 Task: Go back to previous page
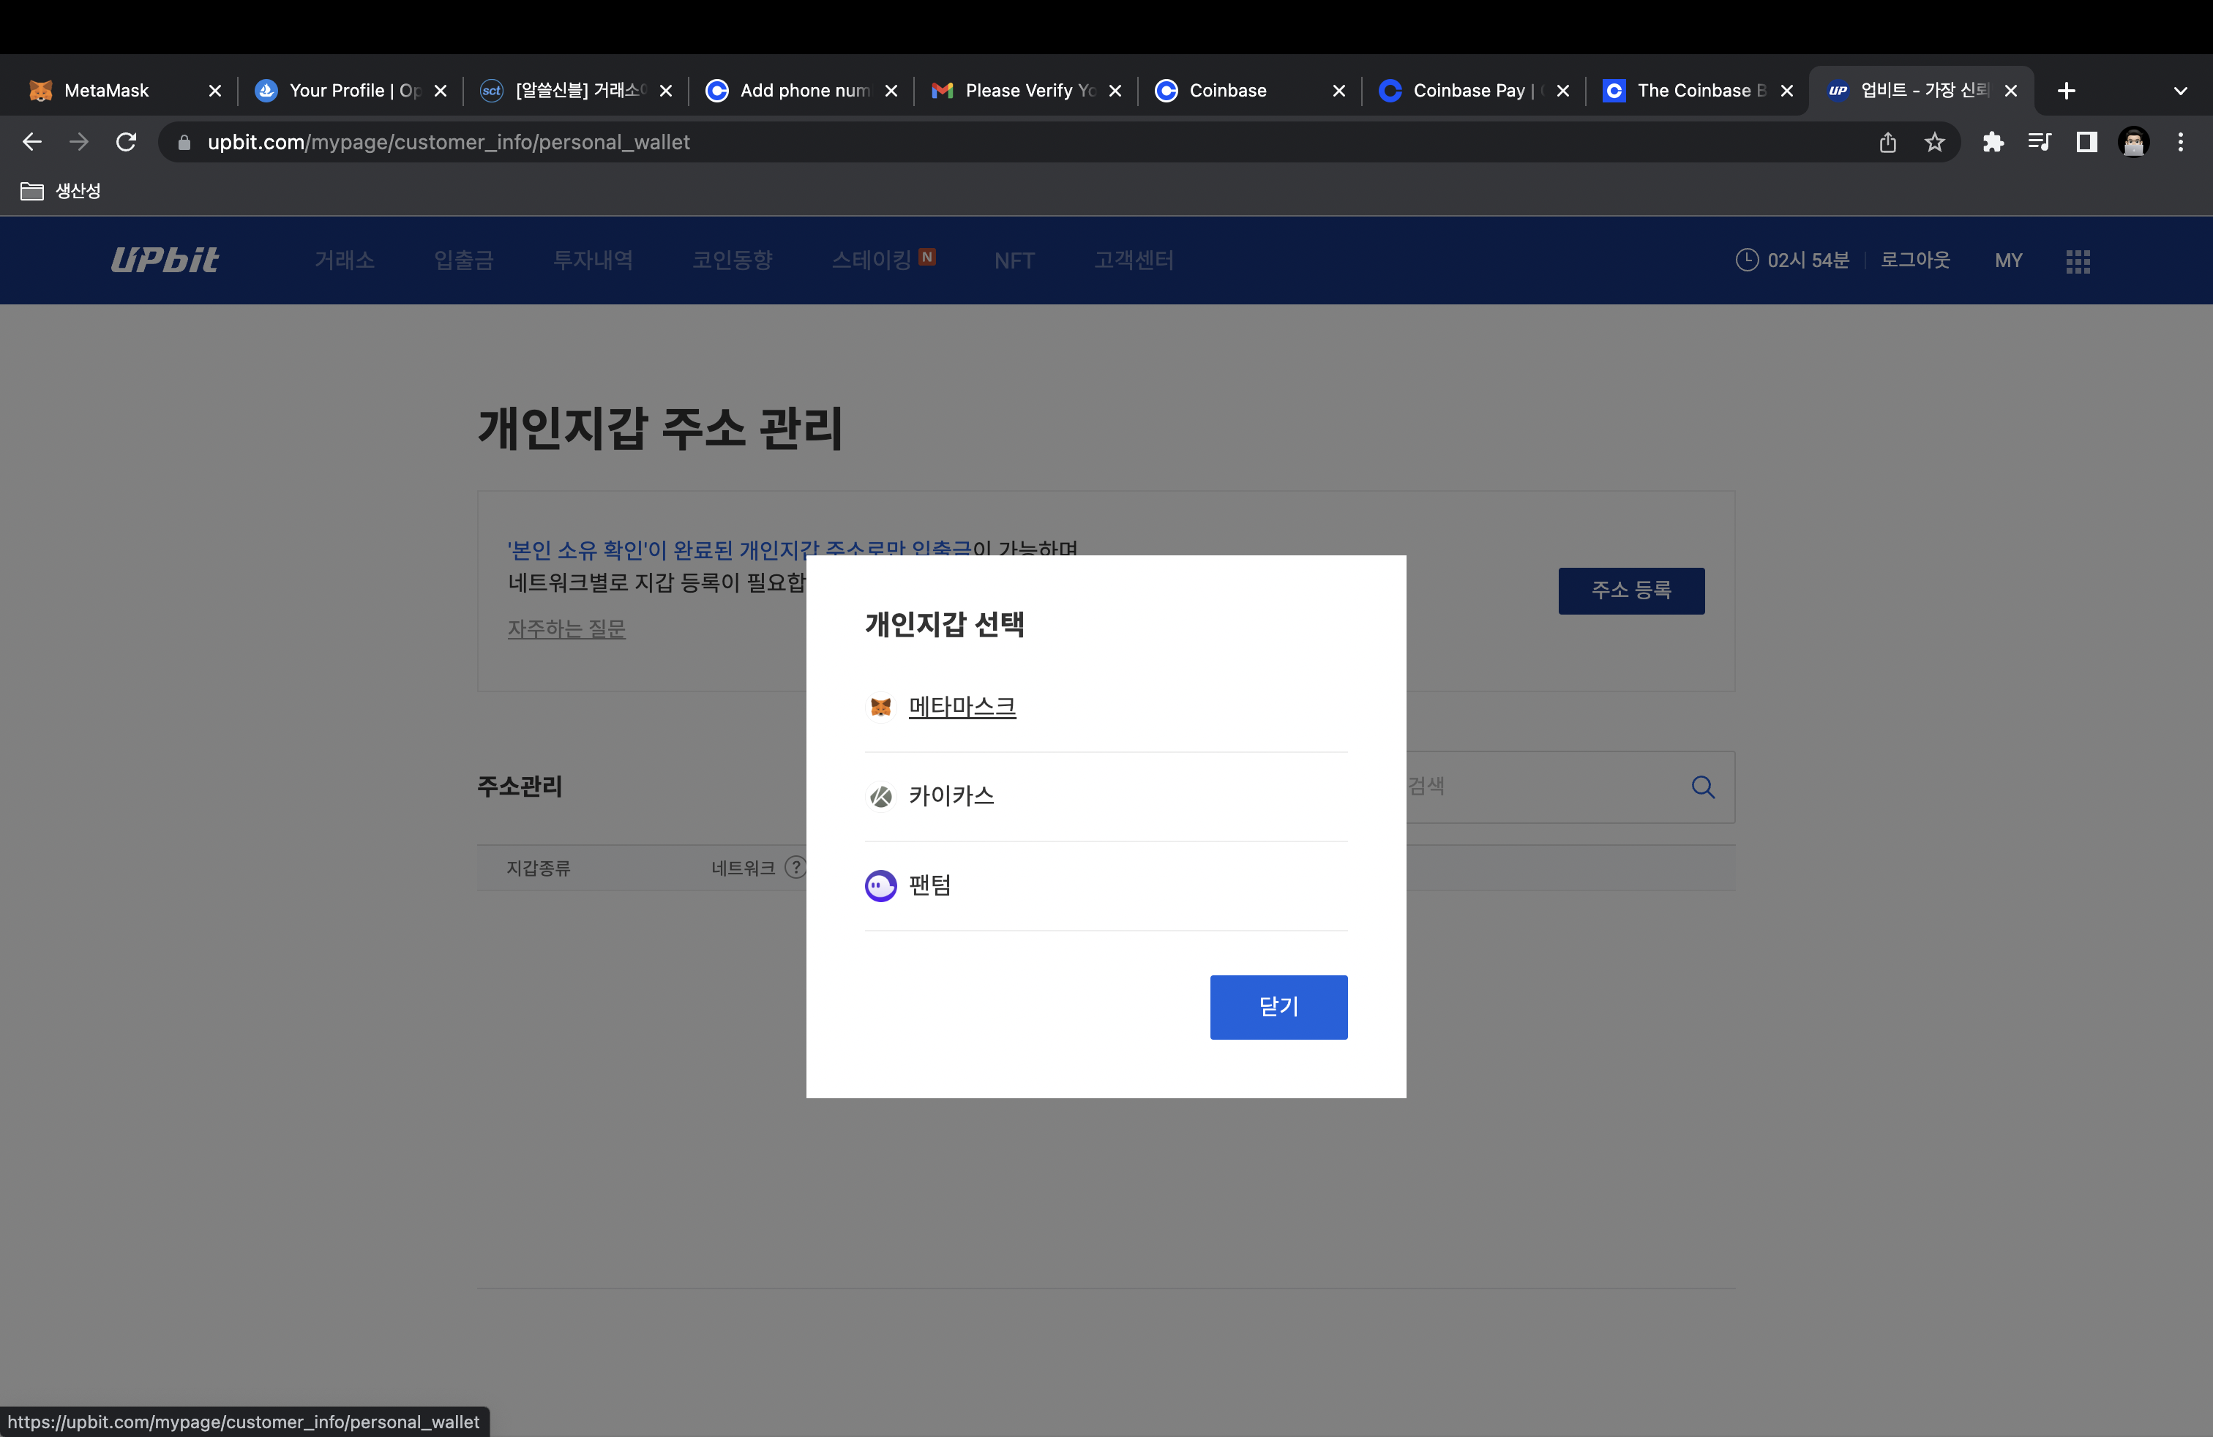pyautogui.click(x=32, y=142)
